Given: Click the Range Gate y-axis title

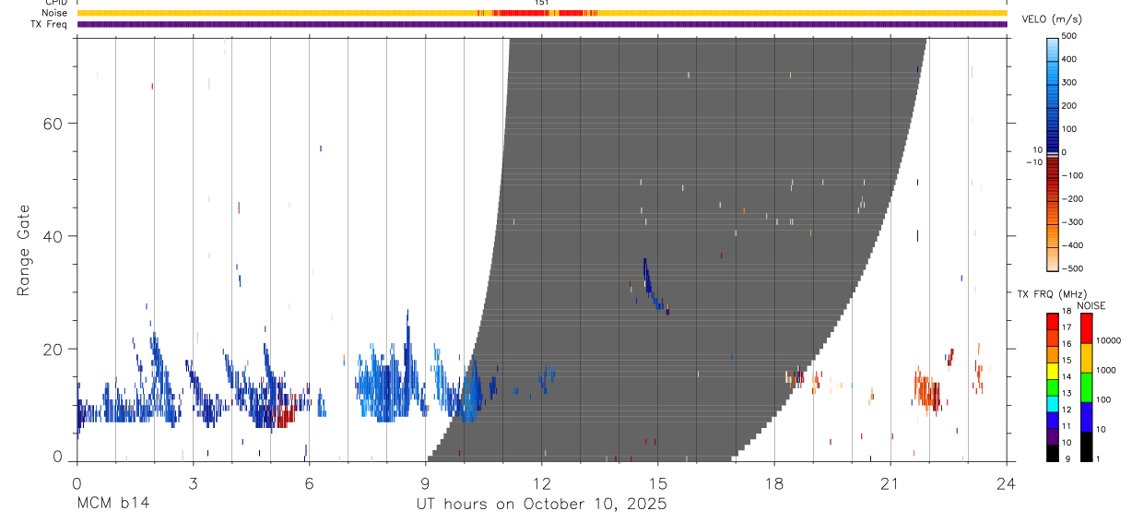Looking at the screenshot, I should (23, 251).
